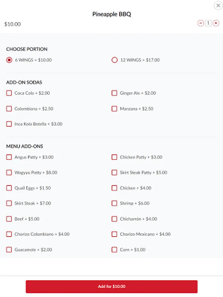The height and width of the screenshot is (297, 223).
Task: Select the Quail Eggs add-on
Action: 9,188
